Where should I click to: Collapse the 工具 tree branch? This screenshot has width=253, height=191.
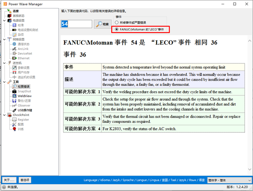coord(4,82)
